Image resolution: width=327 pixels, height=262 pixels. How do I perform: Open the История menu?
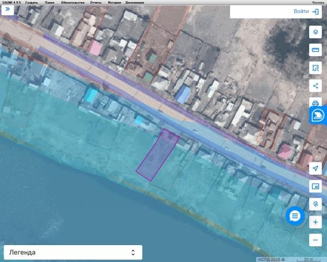(x=114, y=3)
